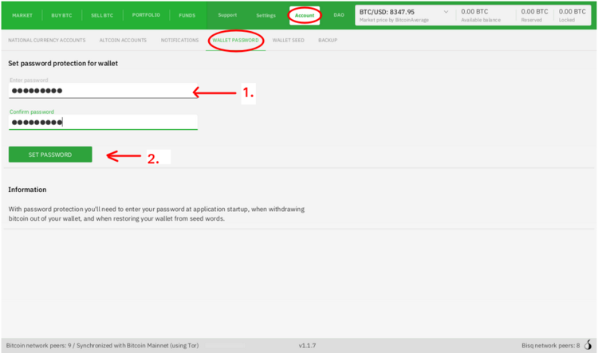Screen dimensions: 598x353
Task: Switch to the Sell BTC section
Action: pyautogui.click(x=102, y=15)
